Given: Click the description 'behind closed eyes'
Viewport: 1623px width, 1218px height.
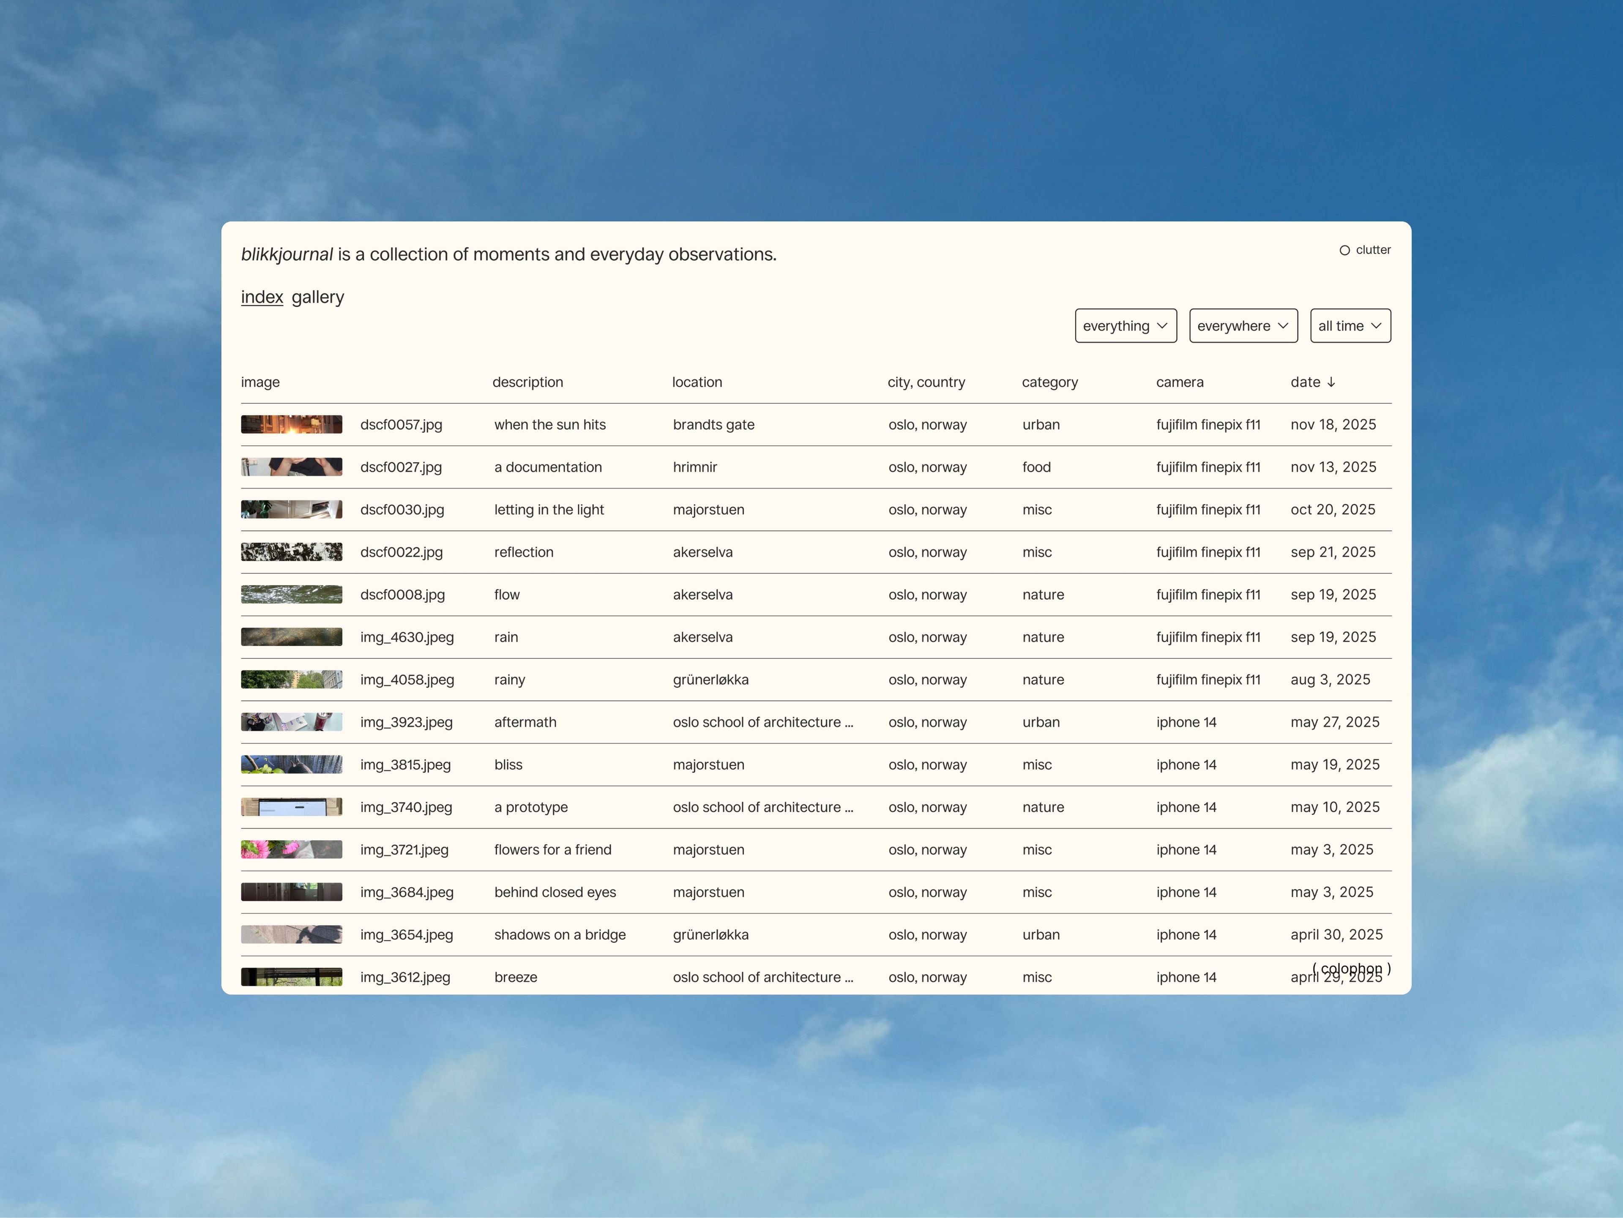Looking at the screenshot, I should pos(555,893).
